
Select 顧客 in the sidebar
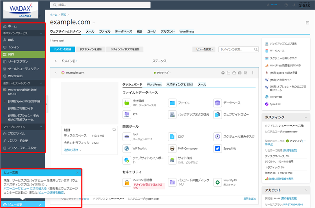(23, 40)
